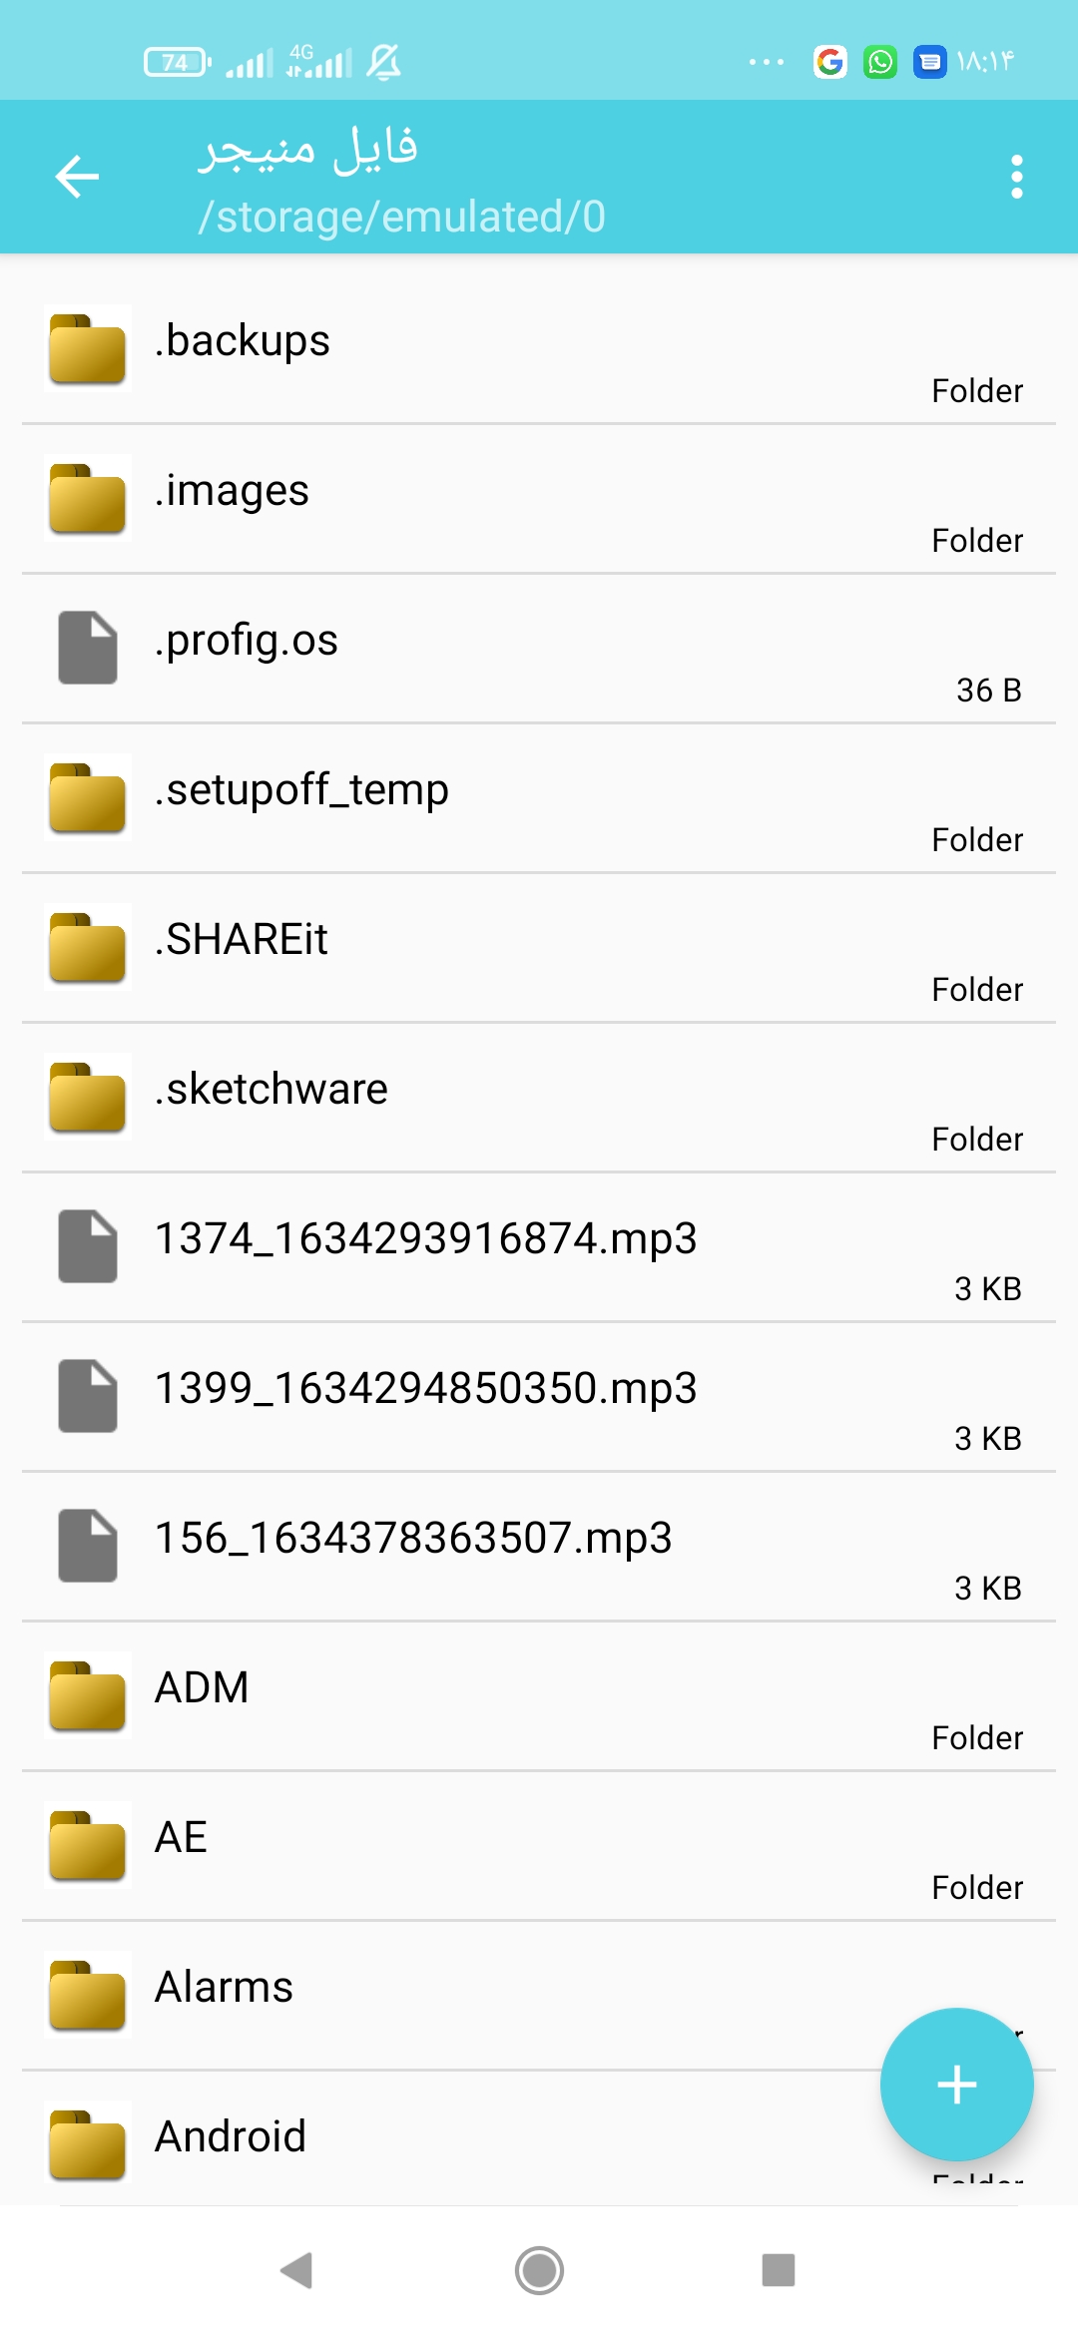The width and height of the screenshot is (1078, 2335).
Task: Open the AE folder
Action: click(539, 1846)
